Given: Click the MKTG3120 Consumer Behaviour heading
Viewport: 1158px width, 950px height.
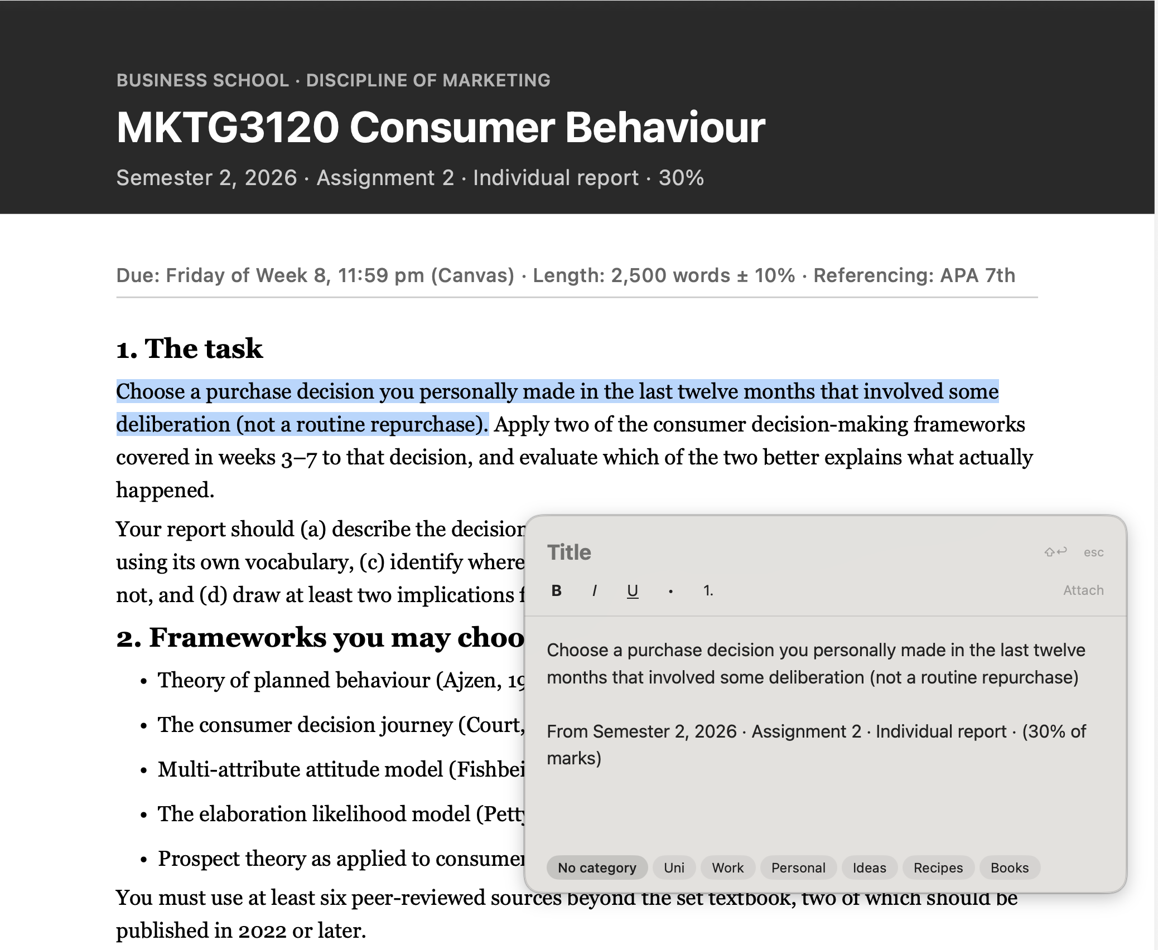Looking at the screenshot, I should (441, 127).
